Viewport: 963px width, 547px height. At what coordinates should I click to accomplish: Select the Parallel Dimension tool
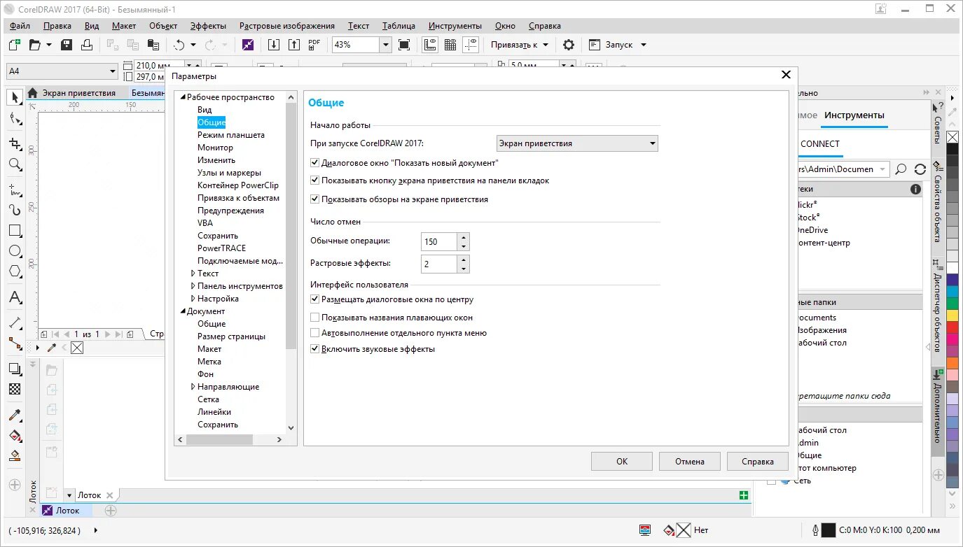pyautogui.click(x=15, y=323)
